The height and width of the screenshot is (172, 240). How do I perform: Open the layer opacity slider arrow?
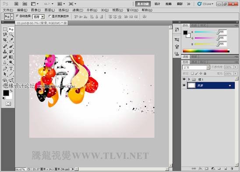coord(236,67)
